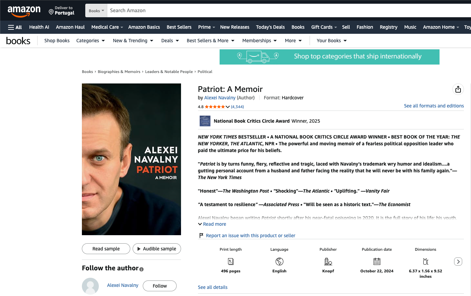Click the Deliver to Portugal location pin

(x=51, y=12)
